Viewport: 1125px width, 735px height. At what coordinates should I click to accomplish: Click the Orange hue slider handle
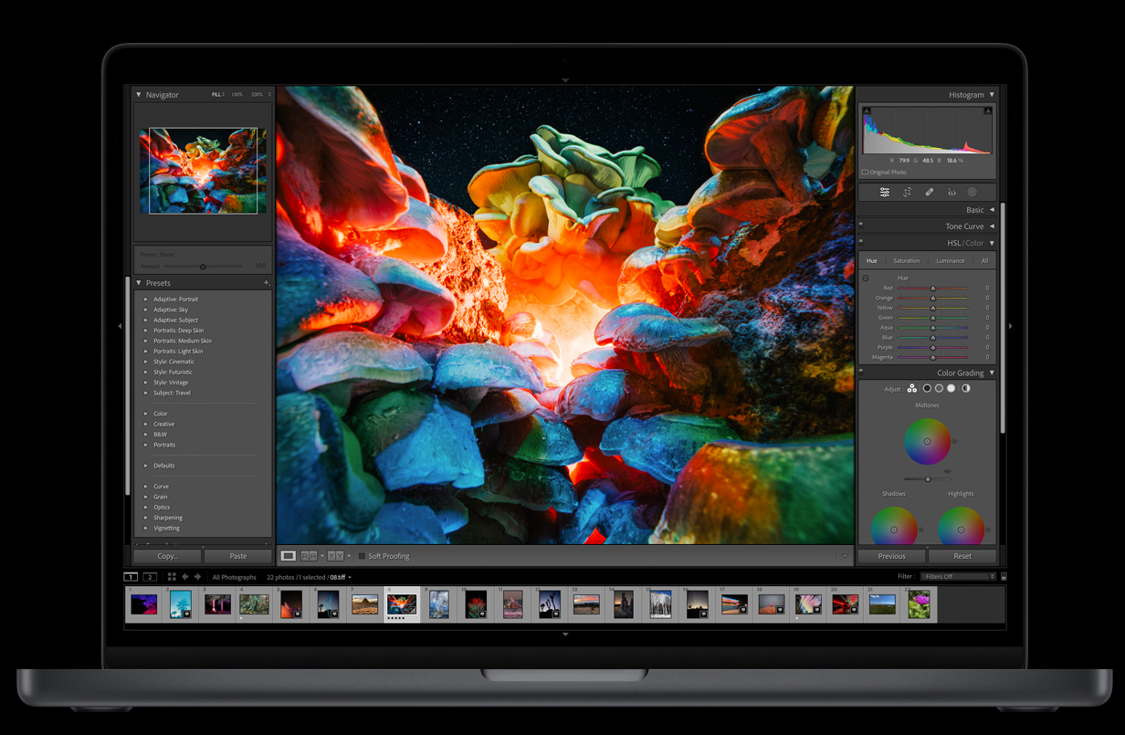(932, 299)
